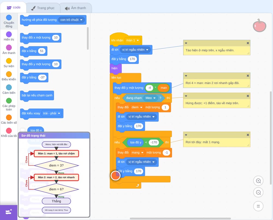The image size is (273, 220).
Task: Click the add extension button
Action: tap(9, 212)
